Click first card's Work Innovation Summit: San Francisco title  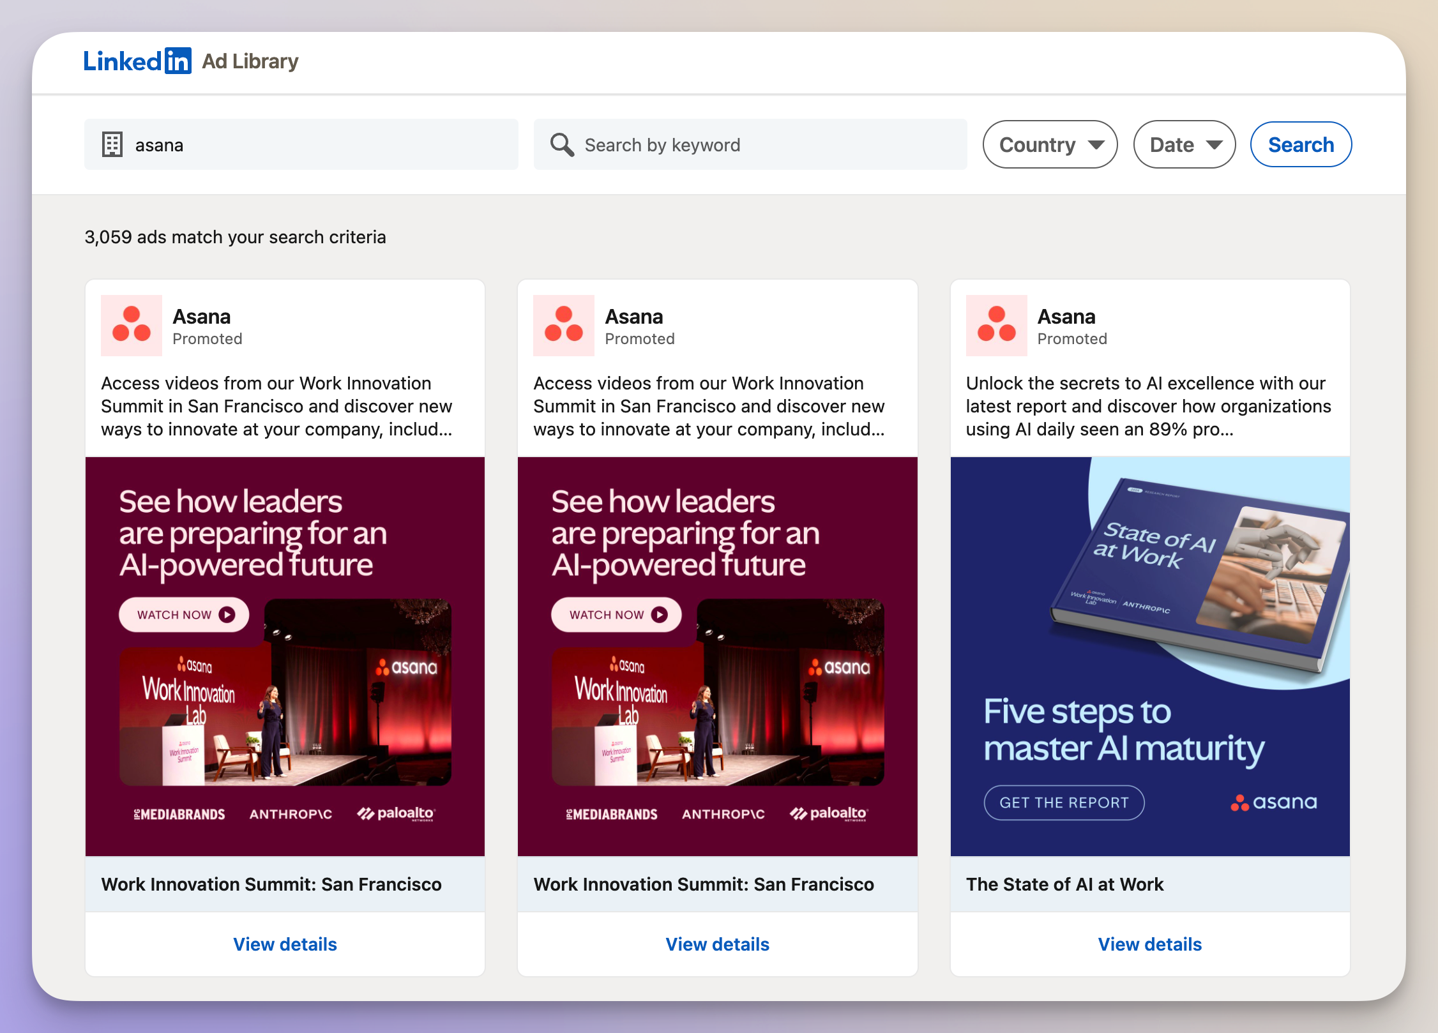point(271,884)
